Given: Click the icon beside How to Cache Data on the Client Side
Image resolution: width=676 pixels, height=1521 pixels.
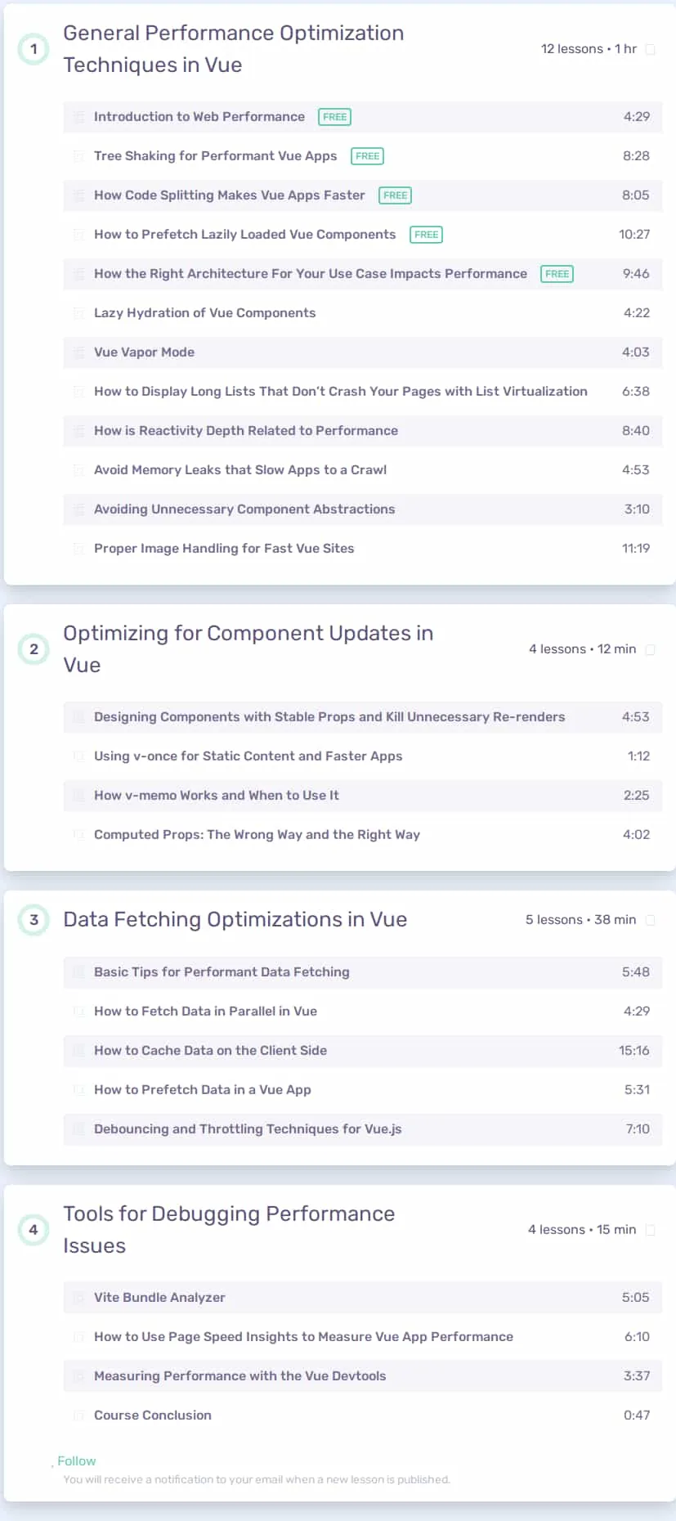Looking at the screenshot, I should coord(78,1051).
